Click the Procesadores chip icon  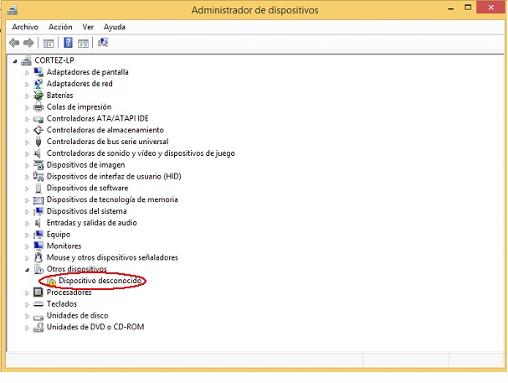click(x=38, y=292)
